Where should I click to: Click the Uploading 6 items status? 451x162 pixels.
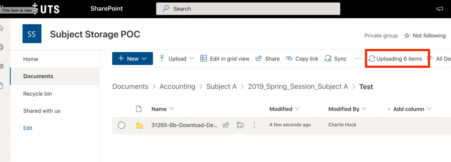click(395, 59)
